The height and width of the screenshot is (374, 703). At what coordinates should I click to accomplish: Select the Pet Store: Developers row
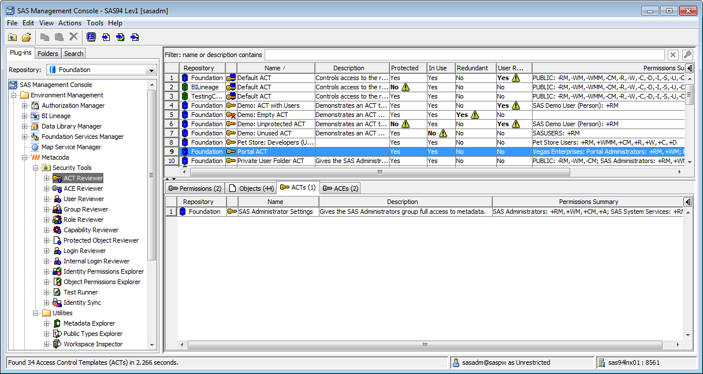[425, 142]
